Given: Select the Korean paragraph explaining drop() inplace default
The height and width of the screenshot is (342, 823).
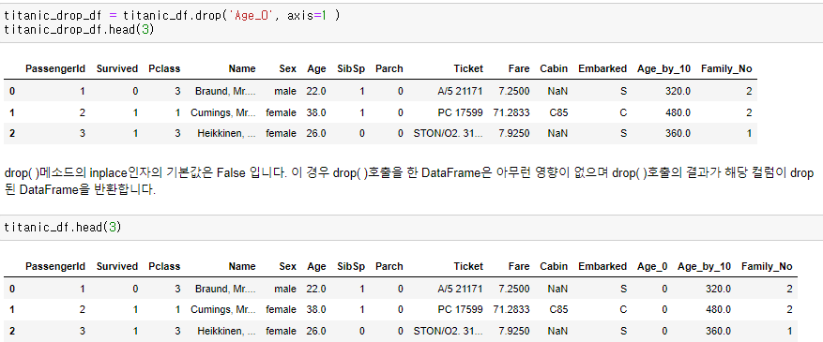Looking at the screenshot, I should (409, 181).
